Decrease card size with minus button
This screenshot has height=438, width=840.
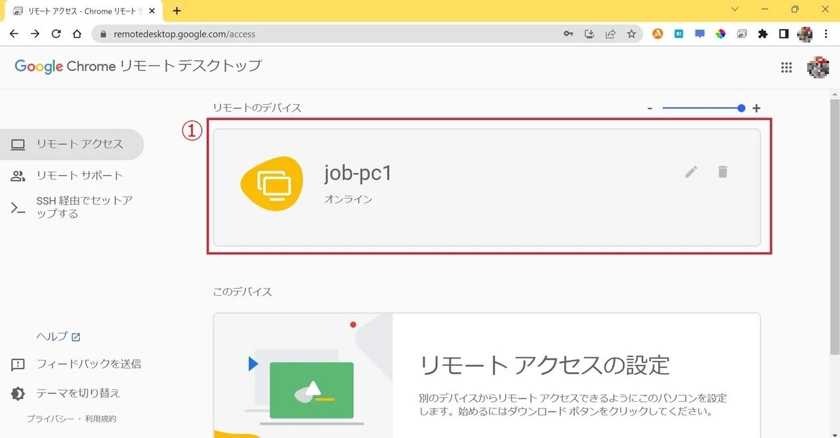(650, 108)
